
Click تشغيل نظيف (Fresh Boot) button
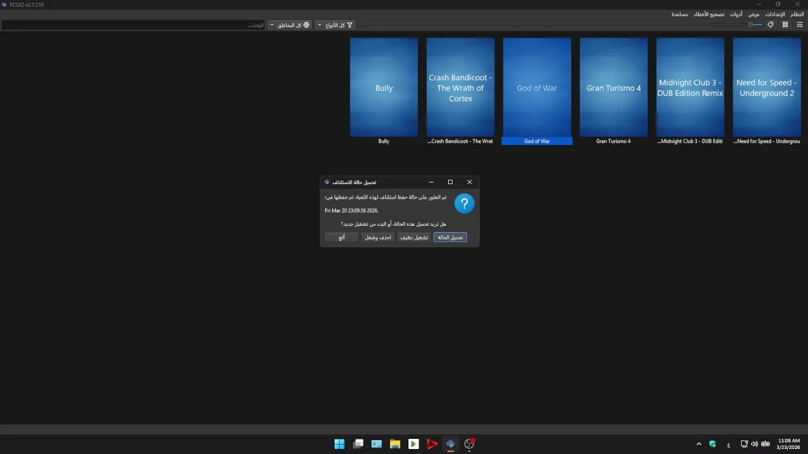(x=414, y=238)
